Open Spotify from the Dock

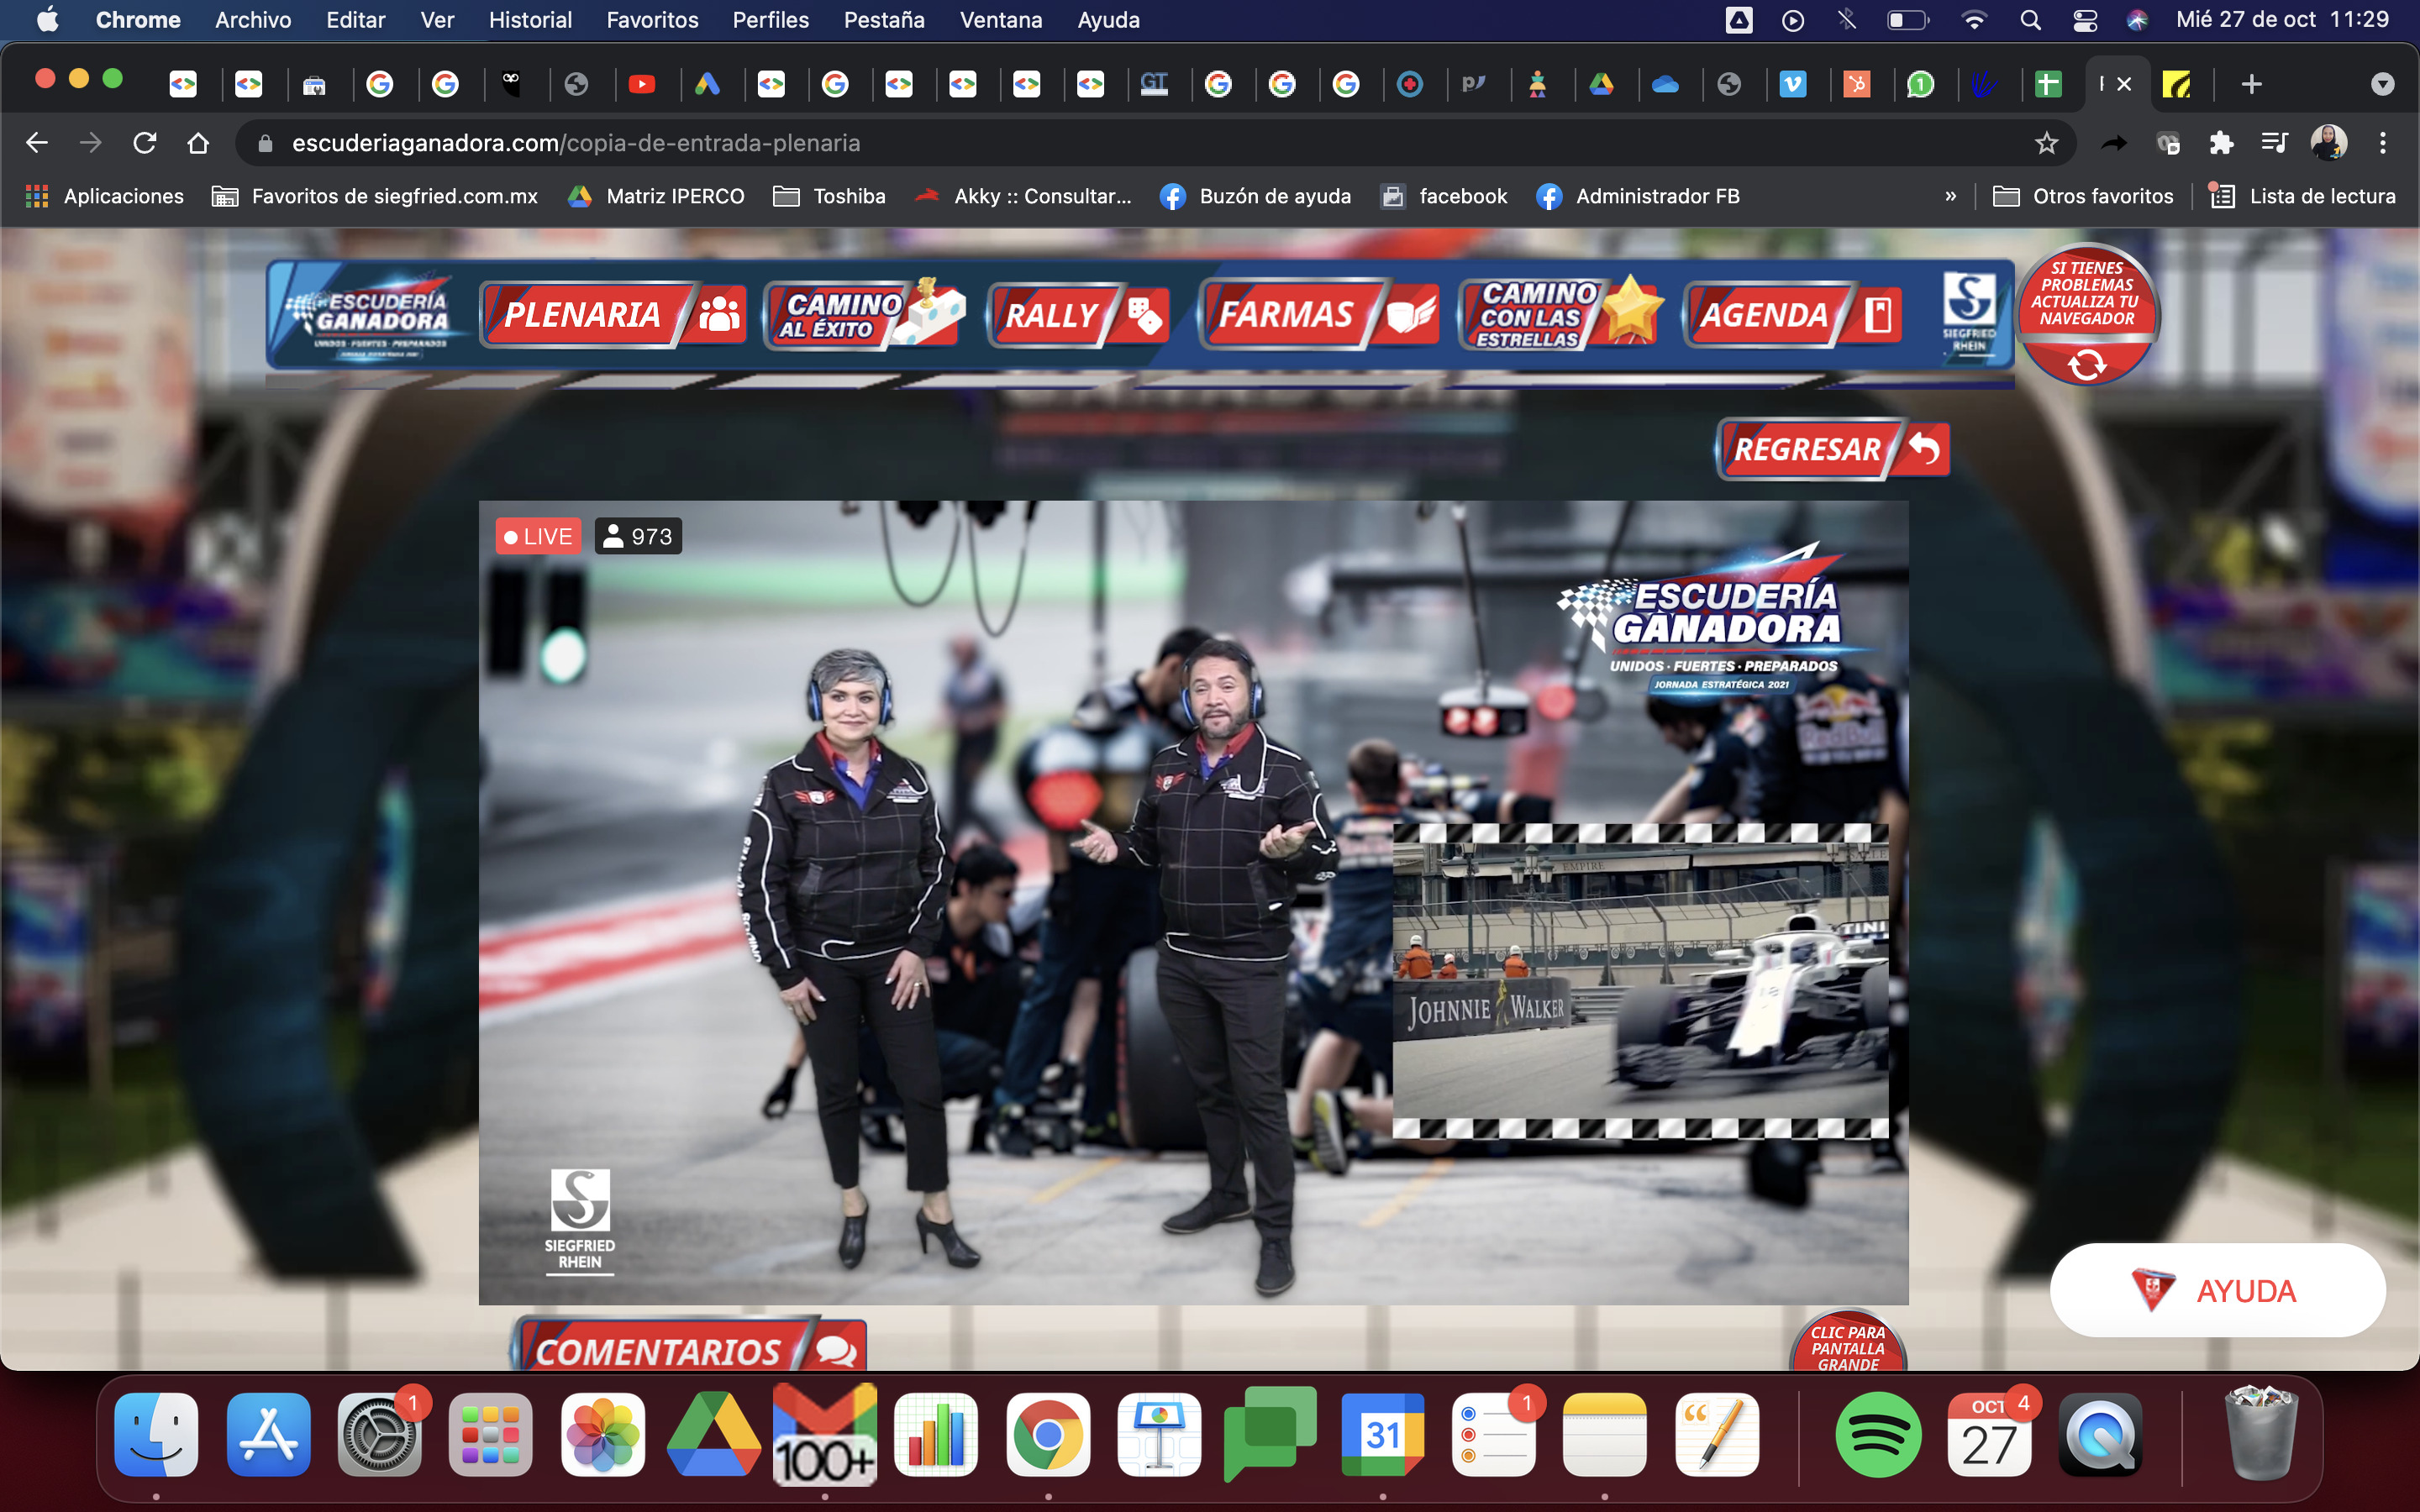[1877, 1434]
